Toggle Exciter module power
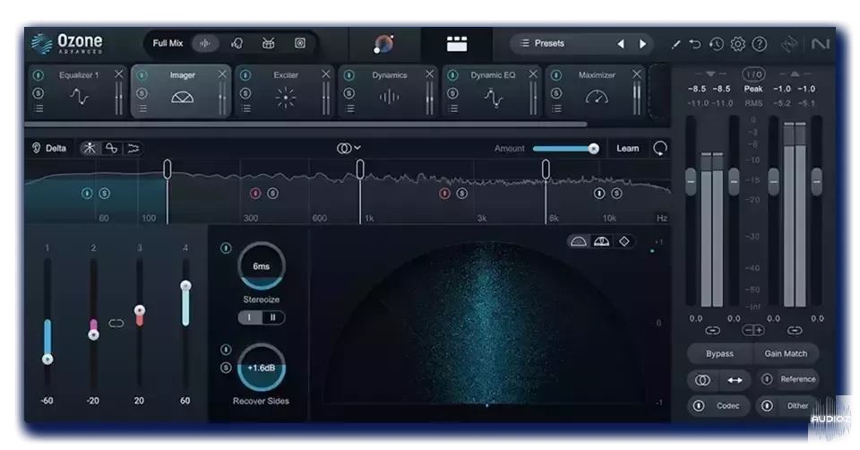 coord(245,74)
